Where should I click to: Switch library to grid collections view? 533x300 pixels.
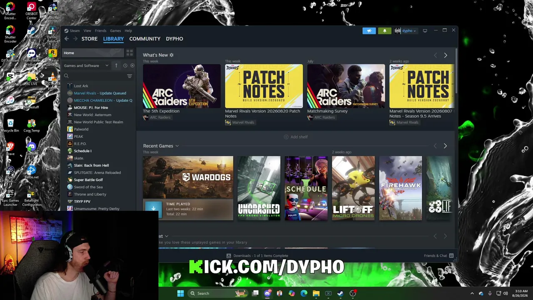pos(130,53)
